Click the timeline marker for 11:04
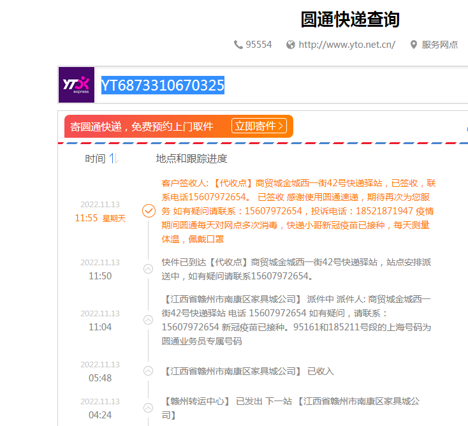468x426 pixels. pyautogui.click(x=149, y=320)
